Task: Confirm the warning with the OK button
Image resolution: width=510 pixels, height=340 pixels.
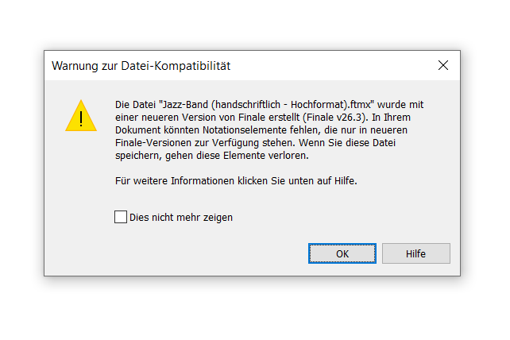Action: [342, 253]
